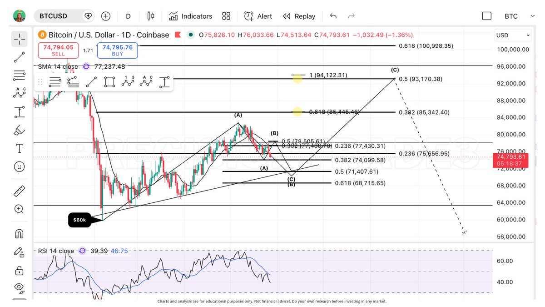545x307 pixels.
Task: Open the layout setup square icon
Action: (486, 16)
